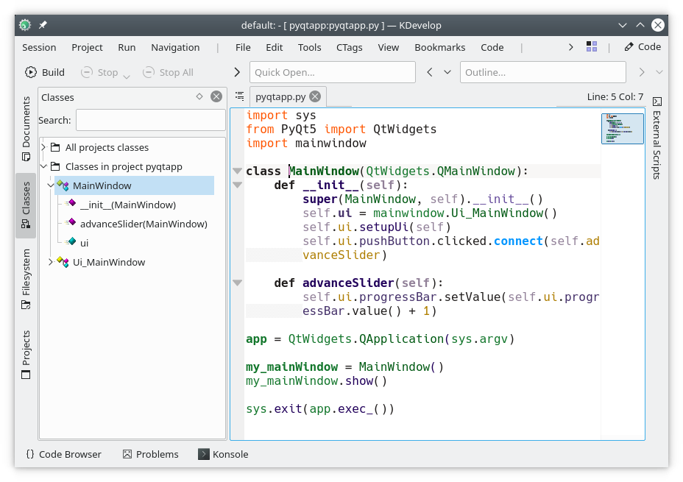
Task: Click the pin icon in the title bar
Action: coord(43,25)
